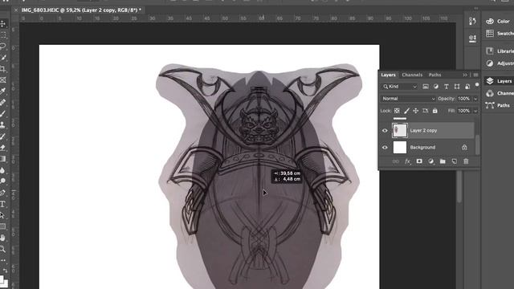Create a new layer group
Viewport: 514px width, 289px height.
443,161
